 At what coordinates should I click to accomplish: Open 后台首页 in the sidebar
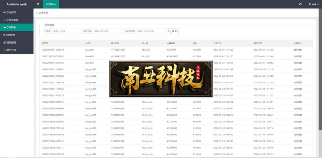[17, 12]
